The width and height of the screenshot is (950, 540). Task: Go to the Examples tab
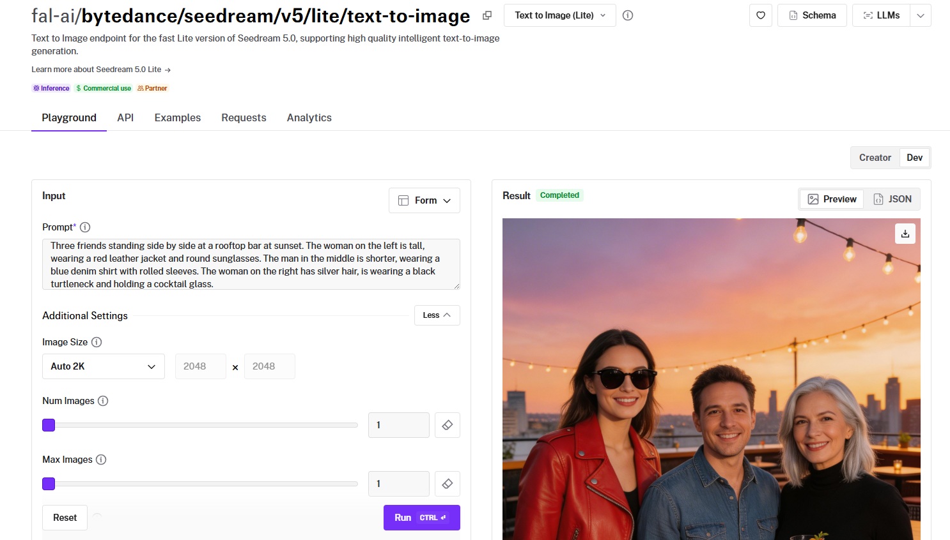tap(178, 117)
